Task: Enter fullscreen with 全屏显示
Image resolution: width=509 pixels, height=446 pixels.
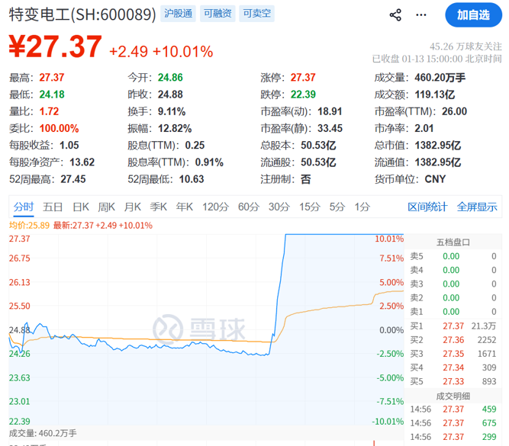Action: coord(477,207)
